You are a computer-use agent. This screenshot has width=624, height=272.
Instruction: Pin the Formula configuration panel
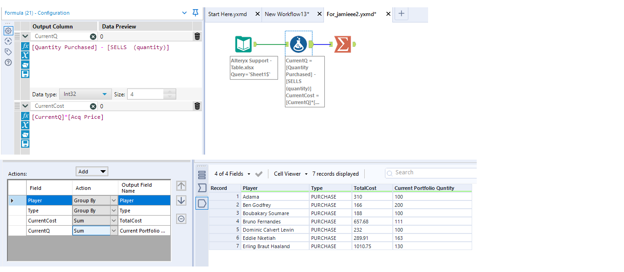[x=195, y=13]
